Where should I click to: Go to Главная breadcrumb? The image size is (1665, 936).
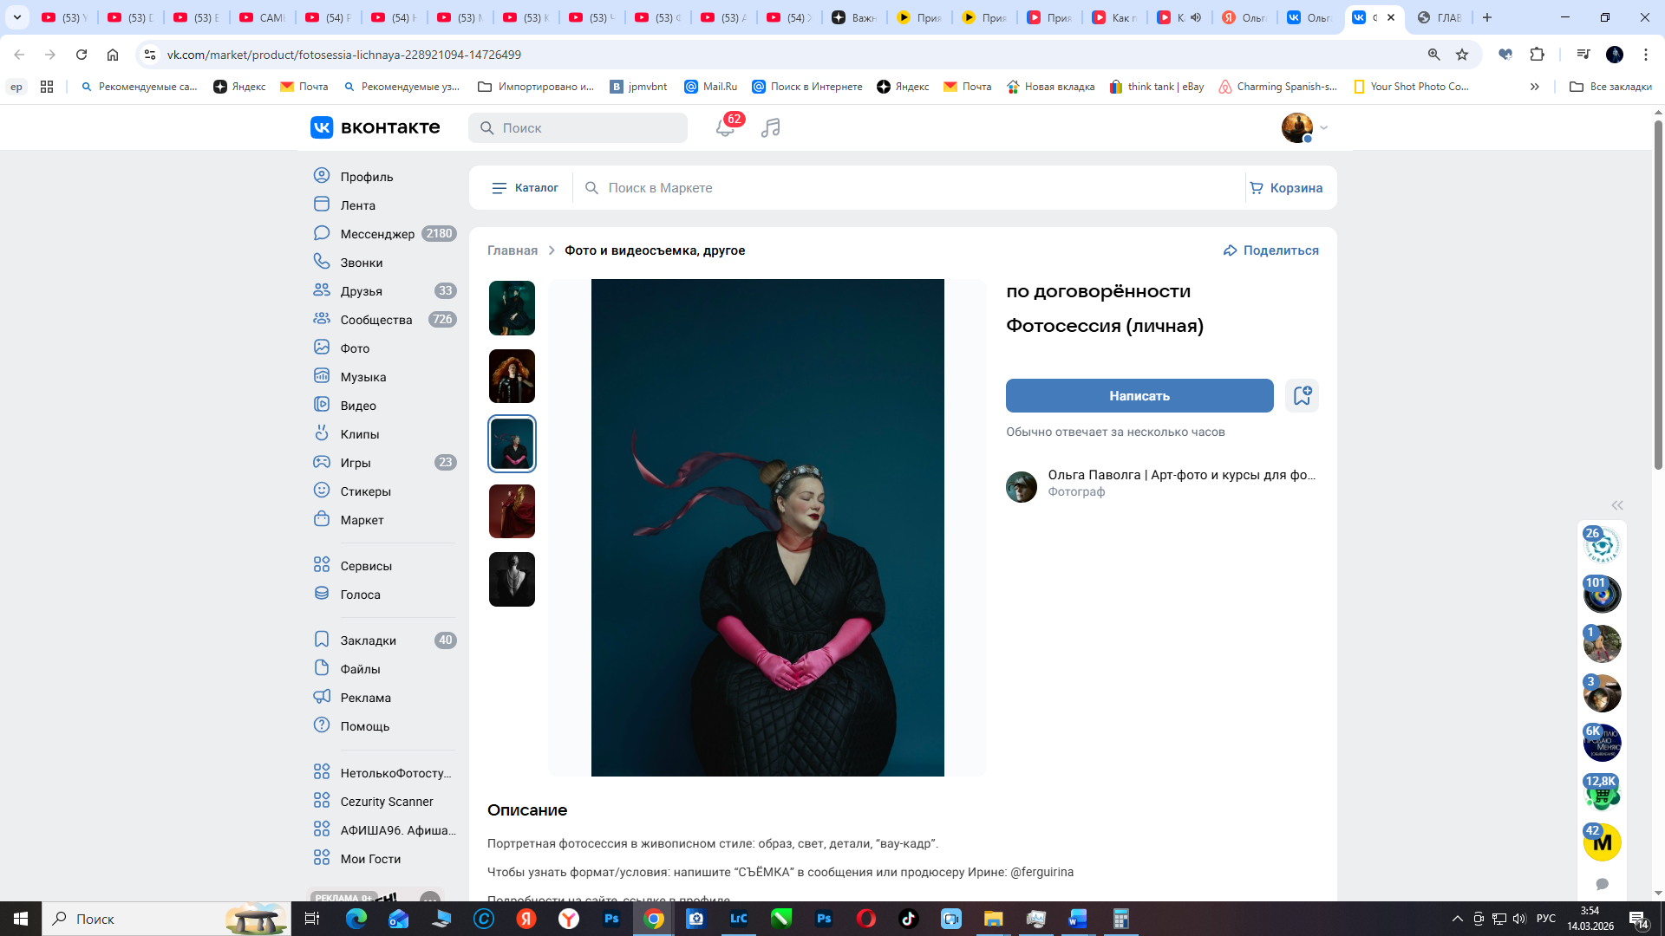point(512,250)
